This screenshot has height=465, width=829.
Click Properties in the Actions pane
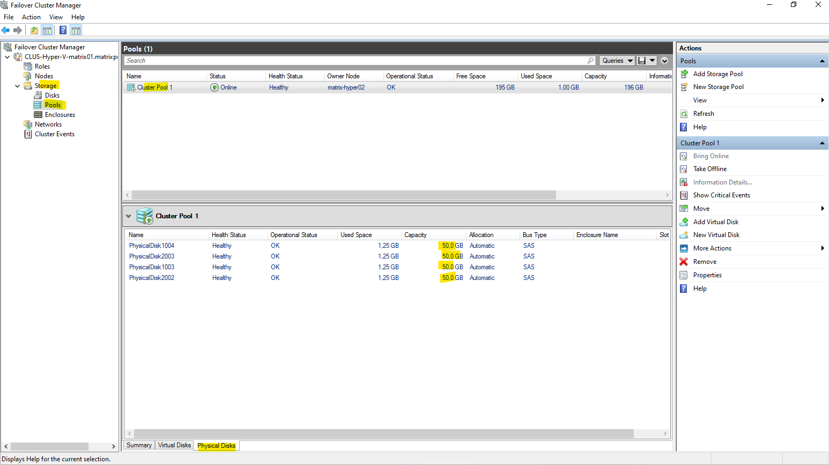point(707,275)
